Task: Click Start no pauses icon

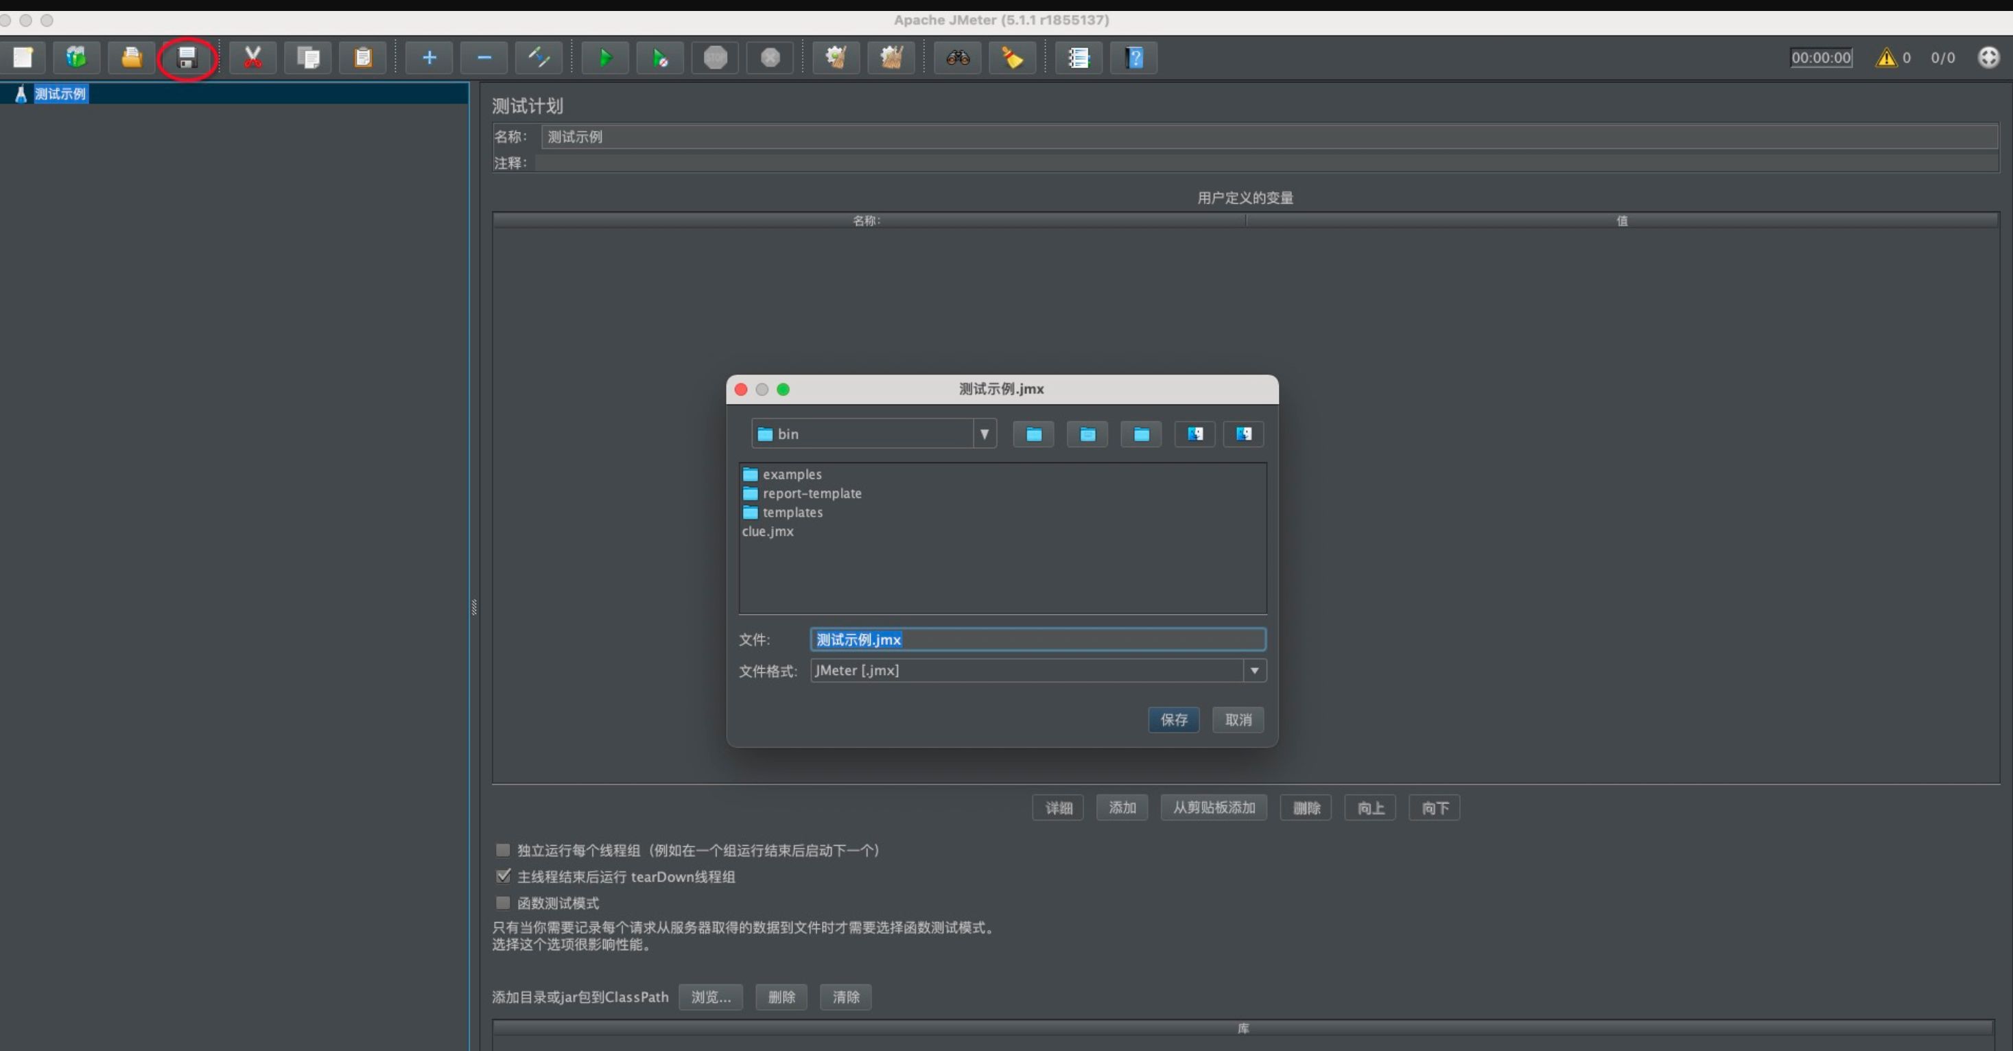Action: pos(660,58)
